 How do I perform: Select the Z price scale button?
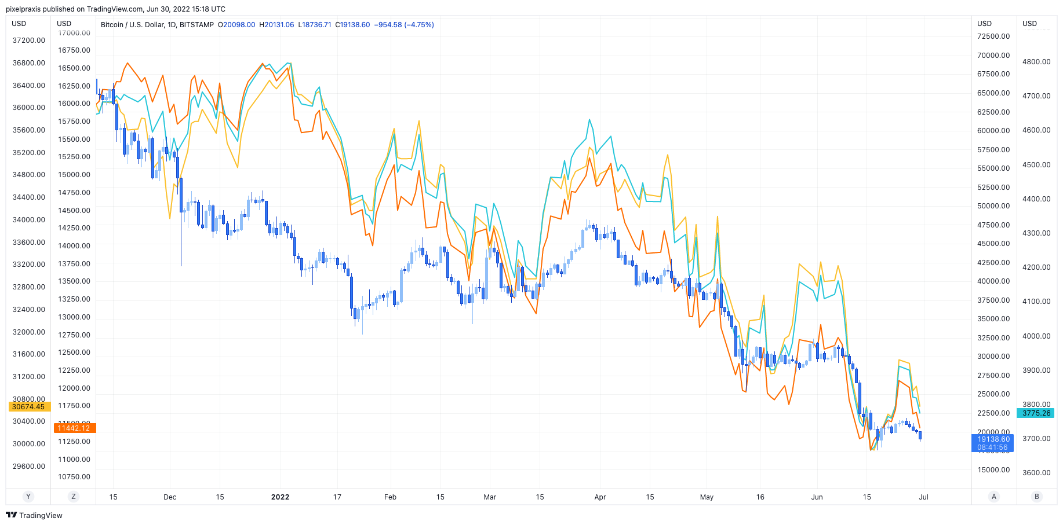pyautogui.click(x=73, y=497)
